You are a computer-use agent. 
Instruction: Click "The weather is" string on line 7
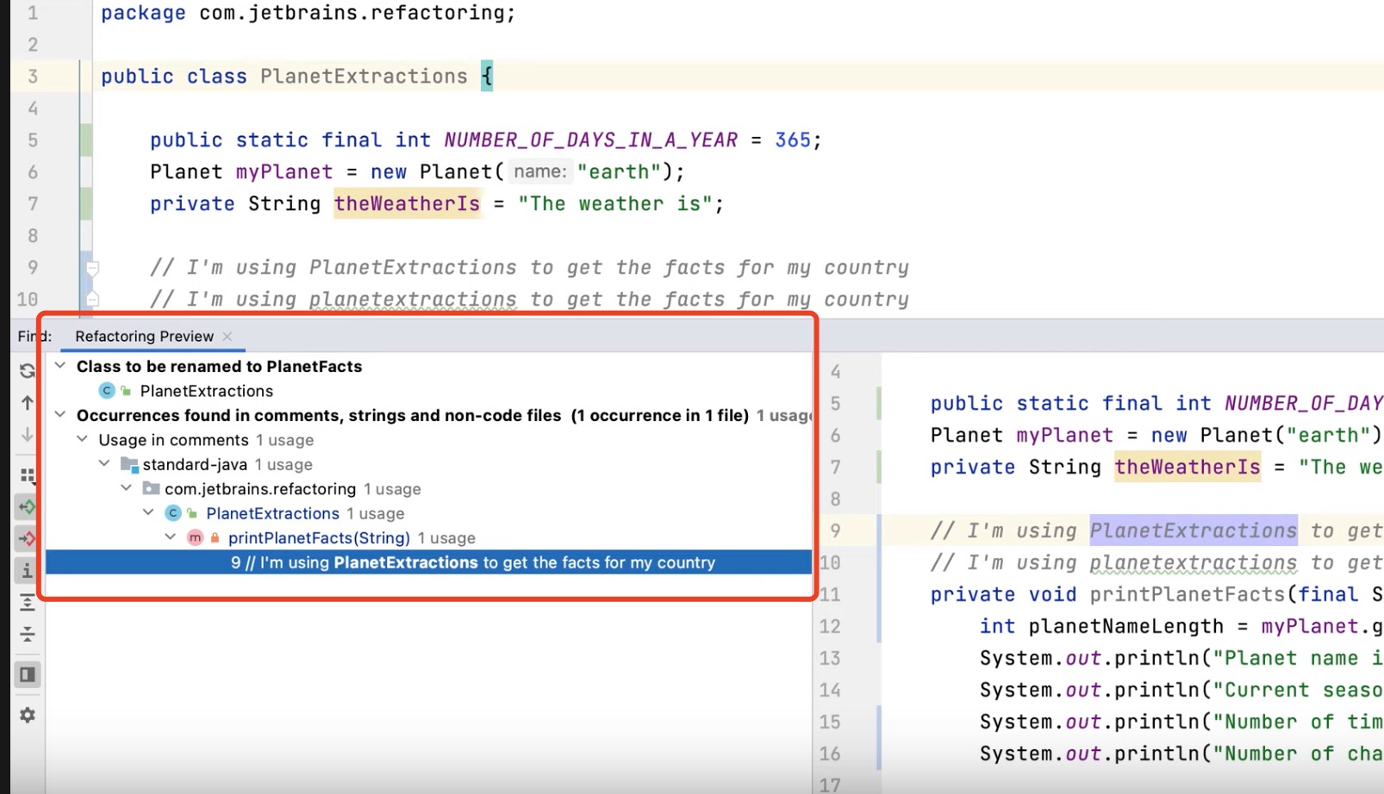[614, 203]
